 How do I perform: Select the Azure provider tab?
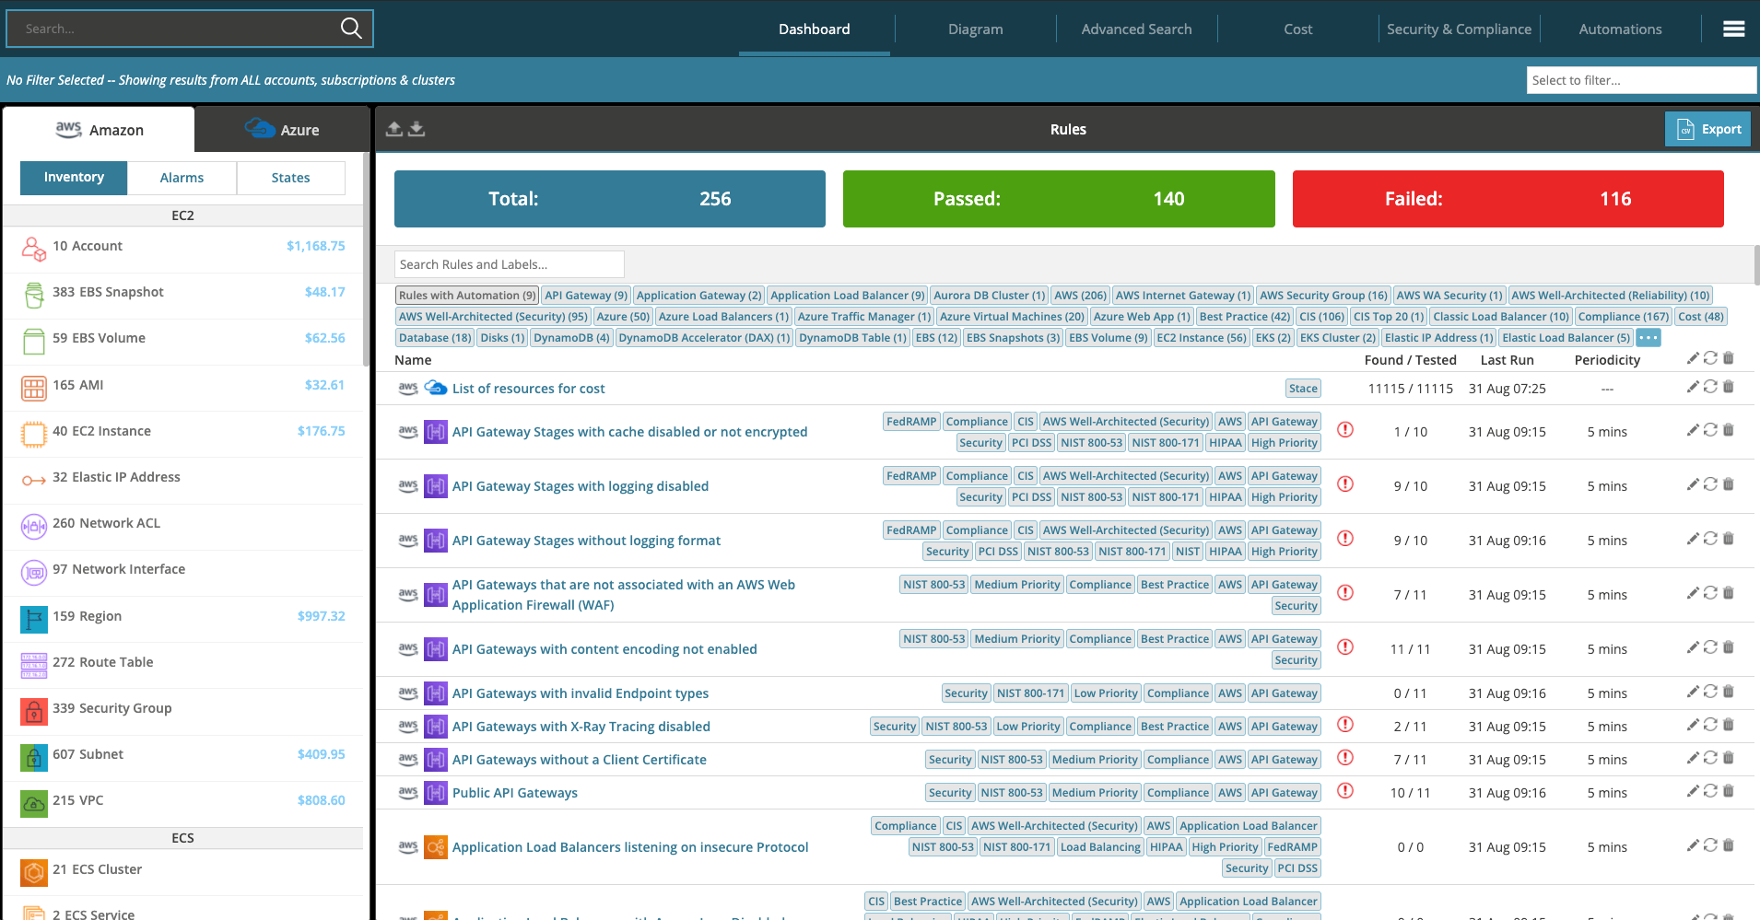(282, 130)
